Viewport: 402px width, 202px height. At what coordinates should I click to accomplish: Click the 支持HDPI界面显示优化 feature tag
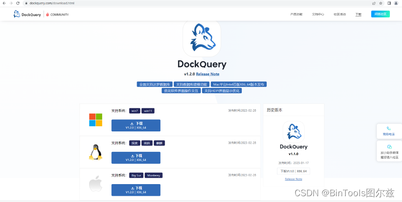222,91
